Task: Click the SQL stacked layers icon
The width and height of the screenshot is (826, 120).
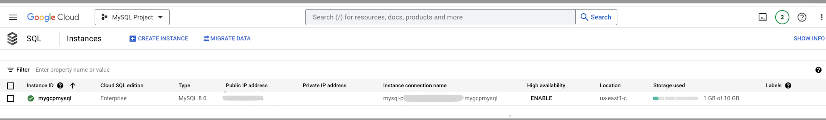Action: coord(13,38)
